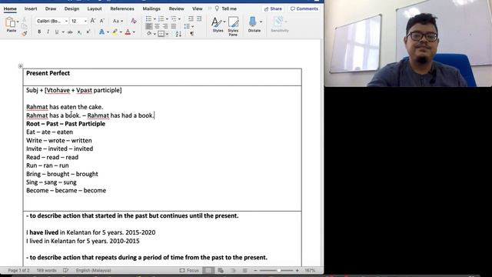This screenshot has width=492, height=277.
Task: Apply subscript formatting
Action: [x=79, y=32]
